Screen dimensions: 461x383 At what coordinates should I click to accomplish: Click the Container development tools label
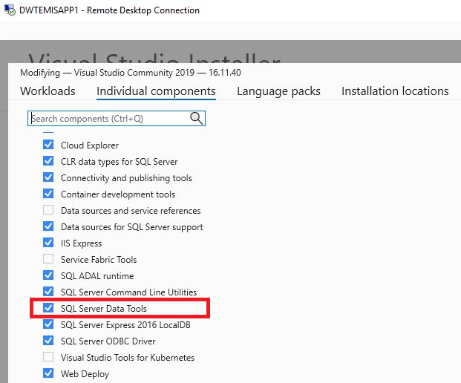118,194
